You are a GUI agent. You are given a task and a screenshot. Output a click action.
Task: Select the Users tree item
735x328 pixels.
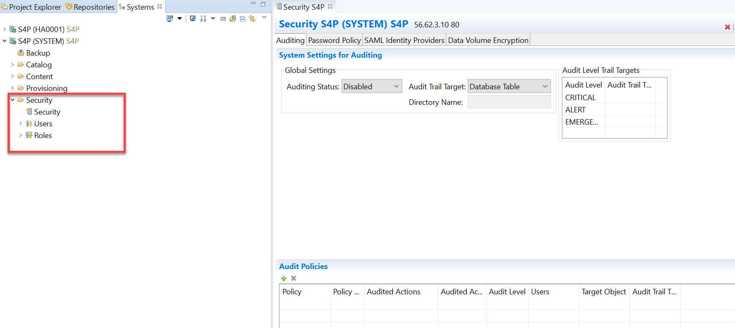[39, 123]
